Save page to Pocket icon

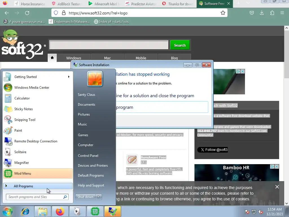(x=251, y=13)
